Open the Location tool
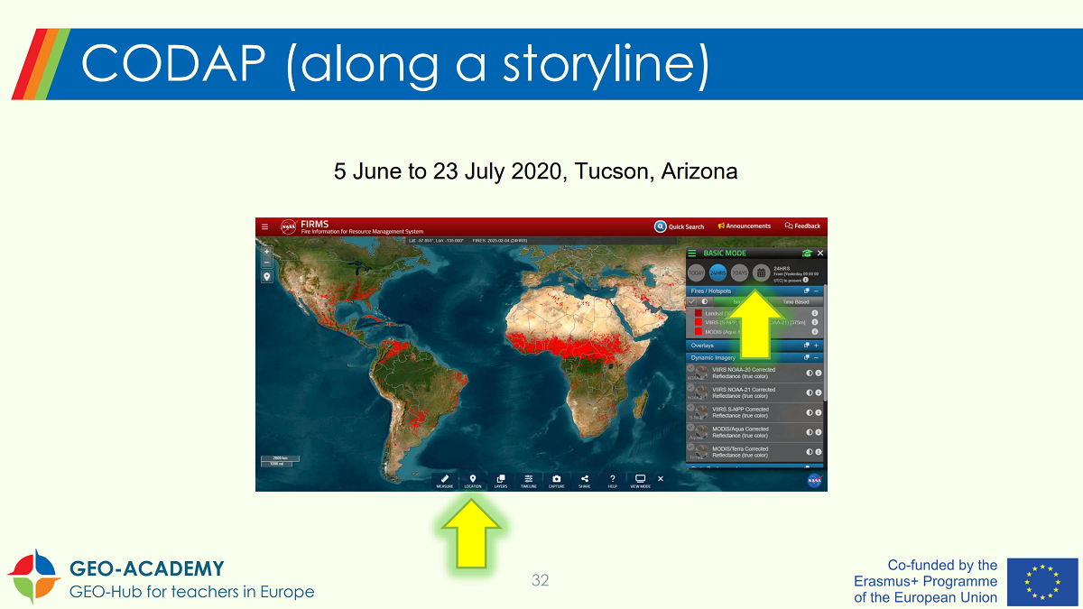 click(473, 480)
